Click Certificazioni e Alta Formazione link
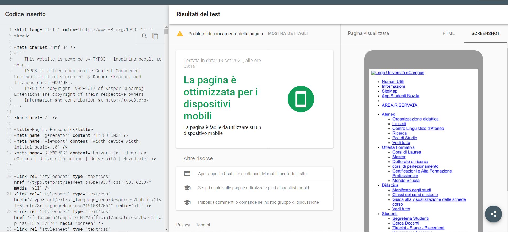This screenshot has width=508, height=232. coord(422,171)
